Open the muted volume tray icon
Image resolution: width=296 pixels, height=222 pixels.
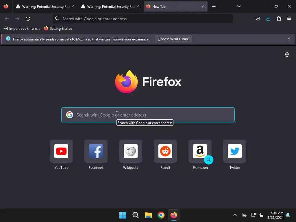261,215
